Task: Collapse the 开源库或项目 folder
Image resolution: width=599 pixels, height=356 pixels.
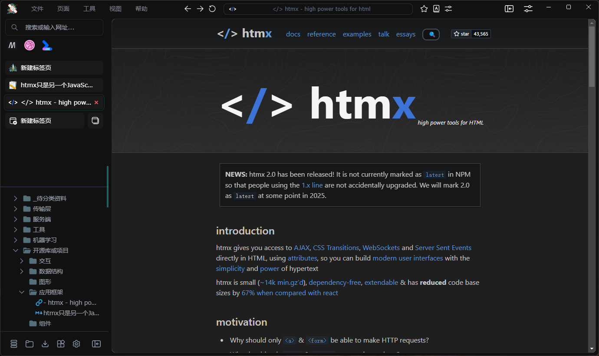Action: 16,251
